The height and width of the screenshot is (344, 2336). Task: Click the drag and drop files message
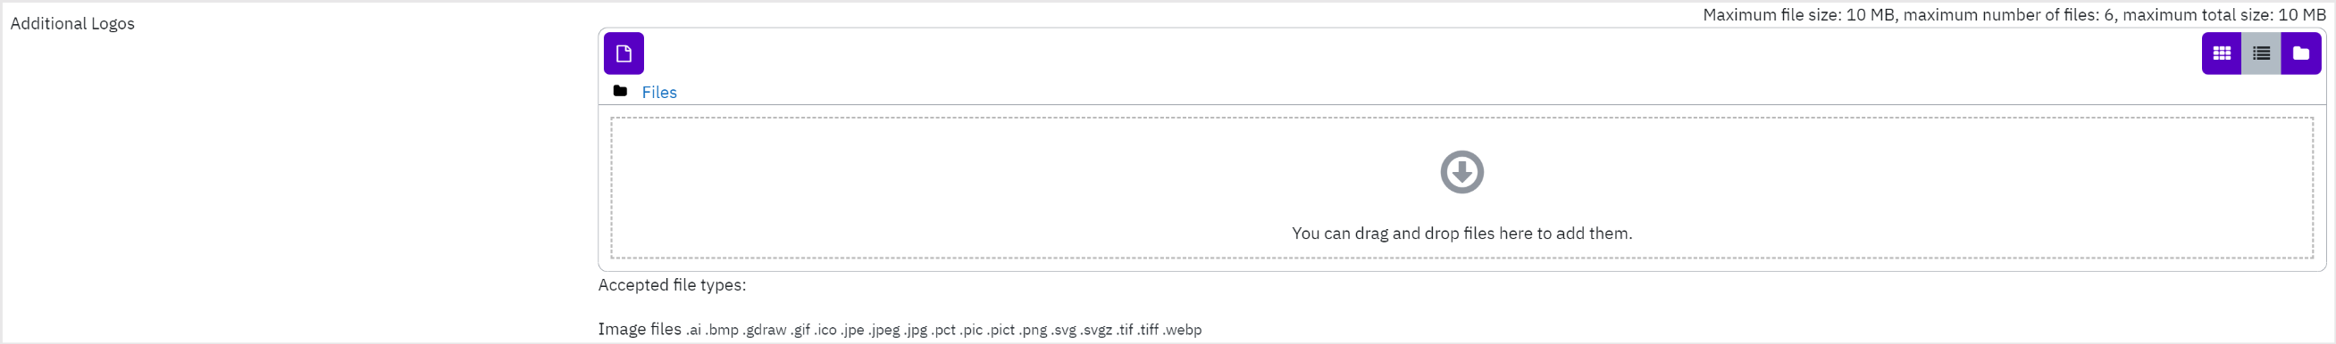(x=1461, y=233)
